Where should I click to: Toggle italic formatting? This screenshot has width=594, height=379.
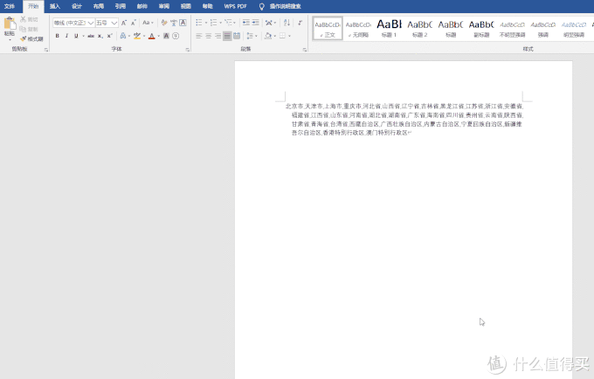(66, 36)
